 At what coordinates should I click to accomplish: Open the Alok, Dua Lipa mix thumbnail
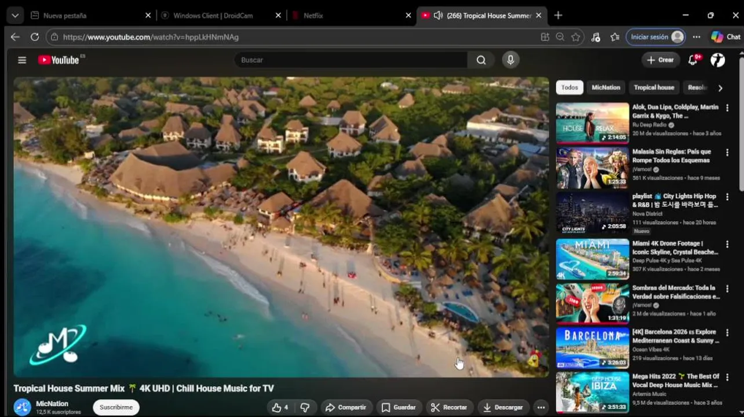point(592,123)
